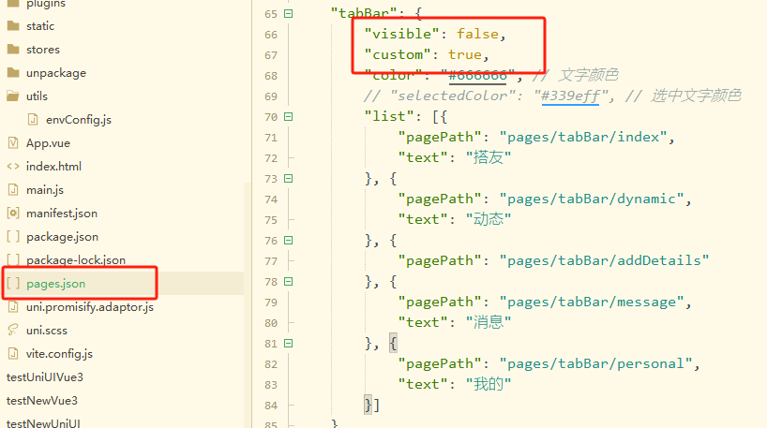Viewport: 767px width, 428px height.
Task: Click the index.html code brackets icon
Action: [x=13, y=166]
